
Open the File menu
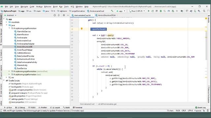tap(6, 7)
